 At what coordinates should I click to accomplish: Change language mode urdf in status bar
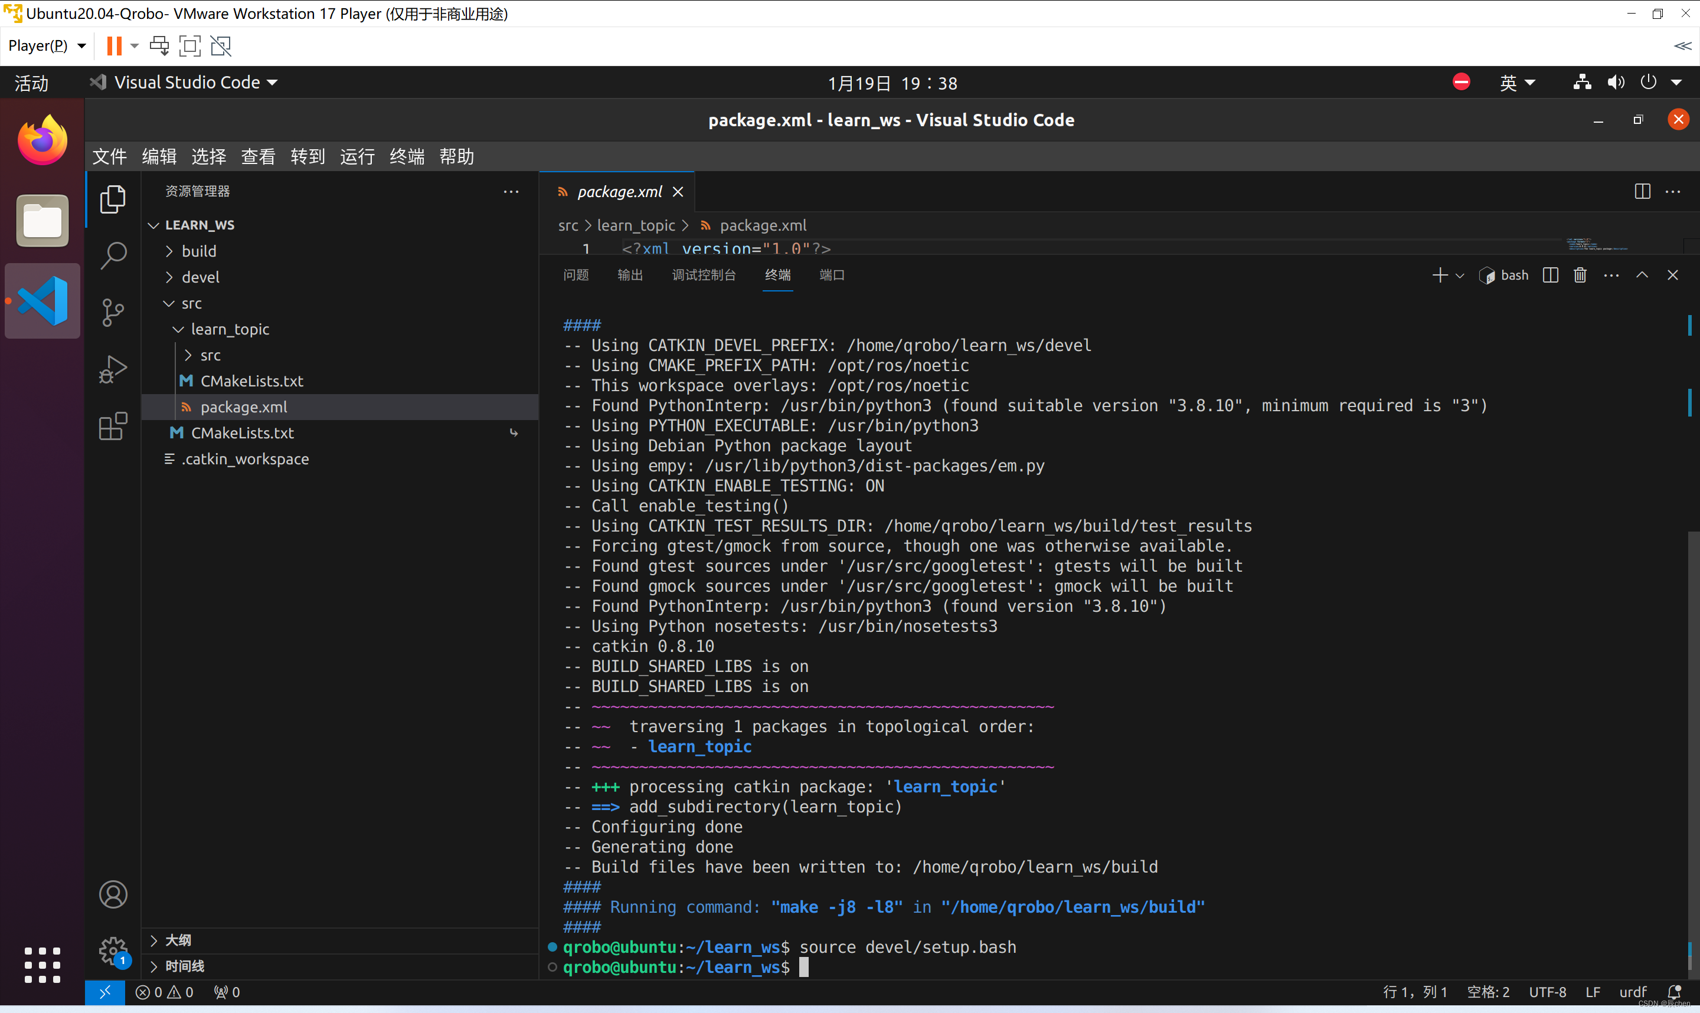(x=1632, y=992)
